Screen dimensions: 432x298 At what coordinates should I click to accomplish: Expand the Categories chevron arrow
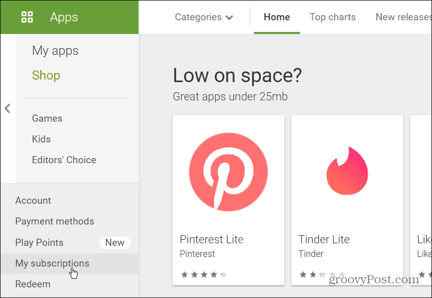pyautogui.click(x=229, y=17)
